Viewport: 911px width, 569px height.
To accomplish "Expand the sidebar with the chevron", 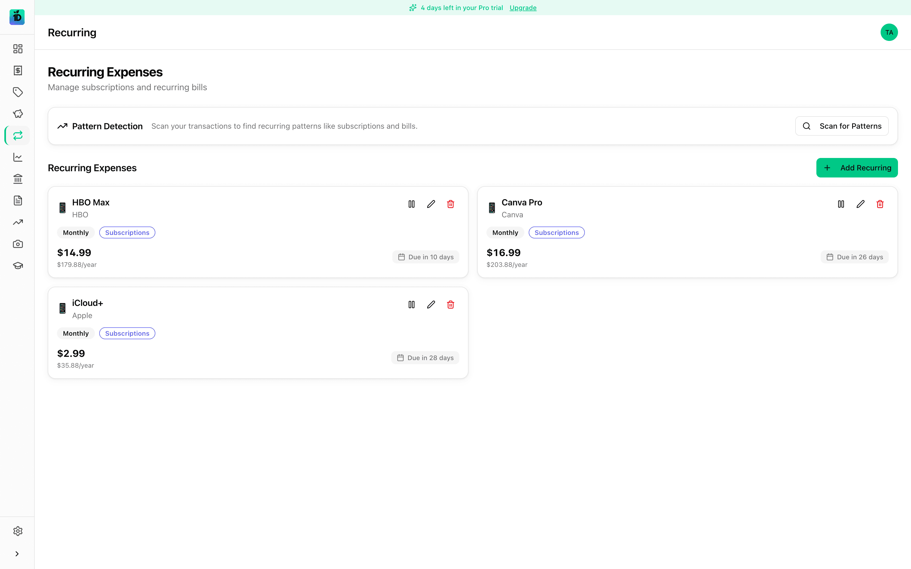I will coord(17,554).
